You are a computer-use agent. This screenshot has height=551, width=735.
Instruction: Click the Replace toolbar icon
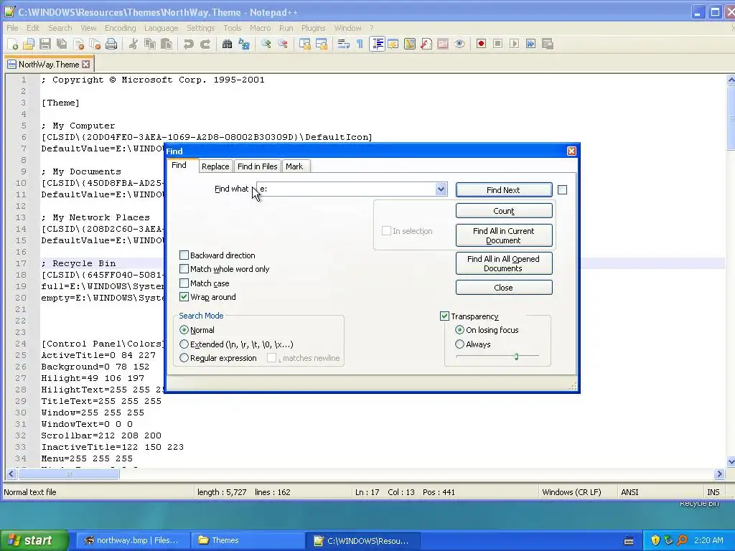pyautogui.click(x=244, y=44)
